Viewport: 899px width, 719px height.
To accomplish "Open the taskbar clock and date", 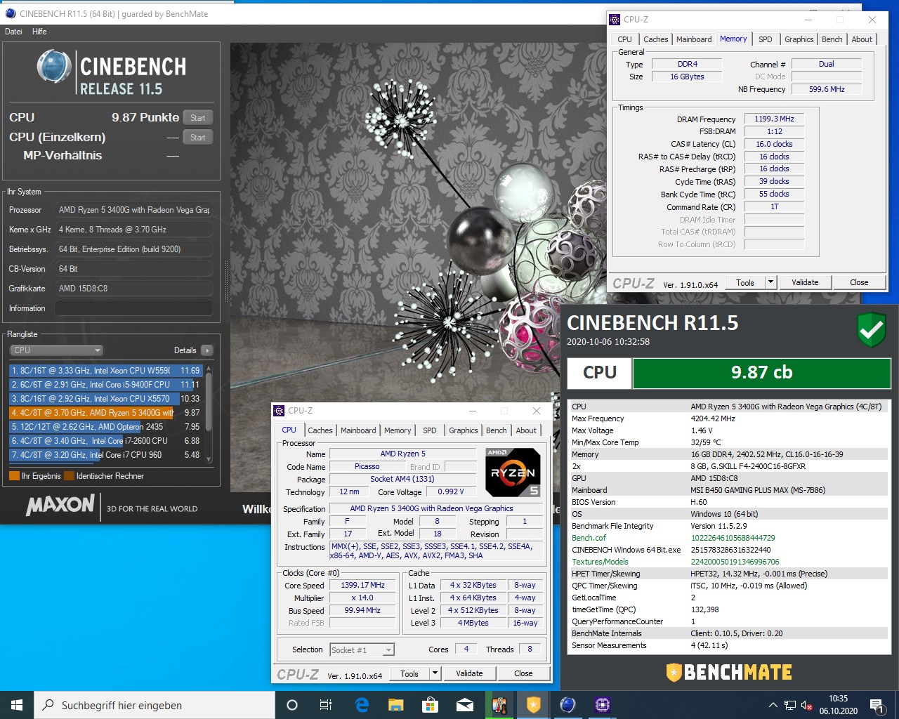I will 838,705.
